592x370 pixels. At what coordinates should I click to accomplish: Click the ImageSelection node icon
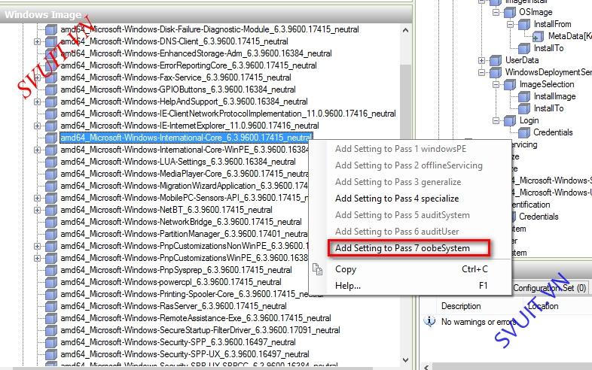coord(510,84)
